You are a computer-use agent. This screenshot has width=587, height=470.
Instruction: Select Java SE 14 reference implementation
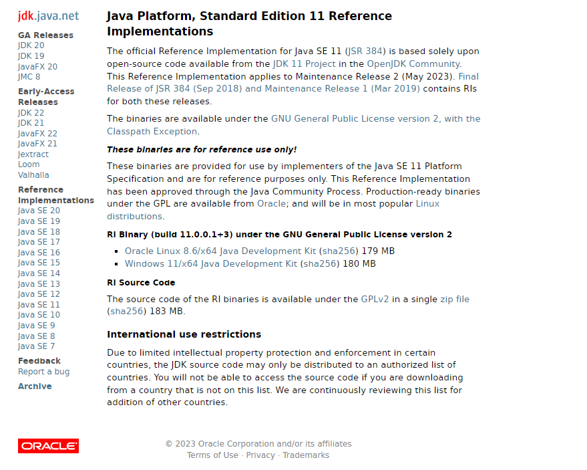click(x=39, y=273)
